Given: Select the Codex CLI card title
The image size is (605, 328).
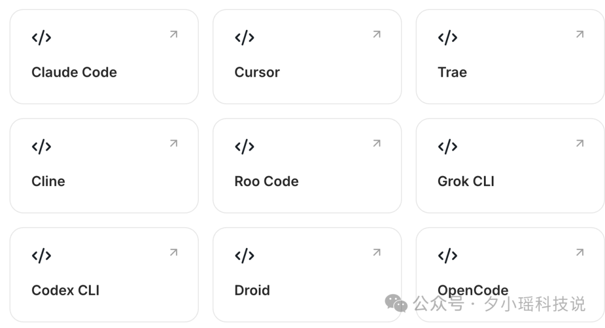Looking at the screenshot, I should point(66,290).
